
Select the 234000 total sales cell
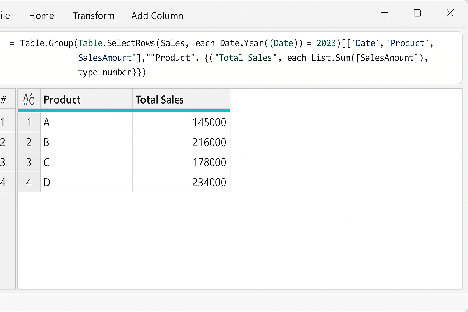181,182
